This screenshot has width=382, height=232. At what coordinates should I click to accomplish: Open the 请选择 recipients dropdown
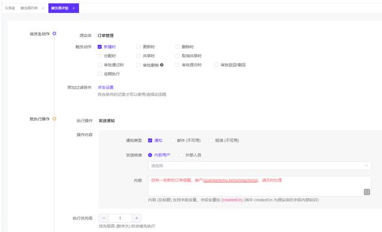pyautogui.click(x=260, y=166)
